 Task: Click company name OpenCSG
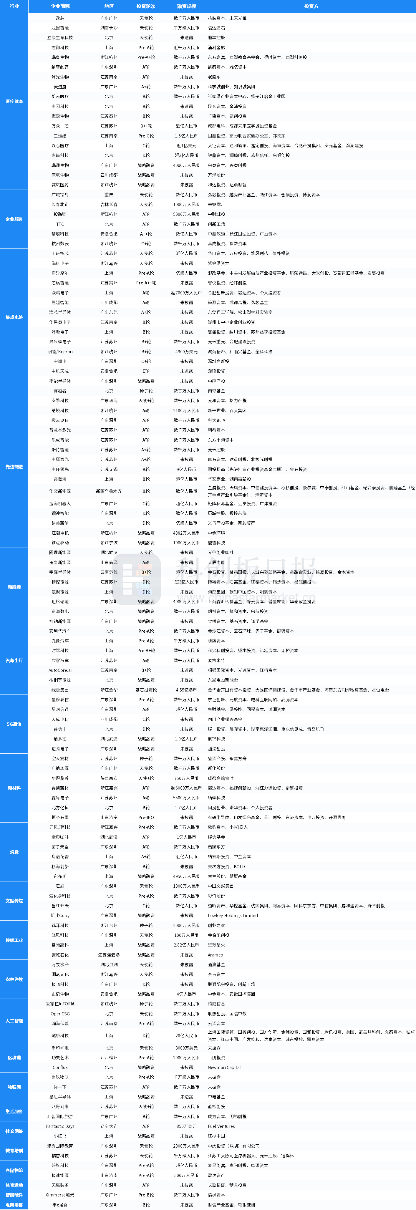pyautogui.click(x=60, y=1014)
